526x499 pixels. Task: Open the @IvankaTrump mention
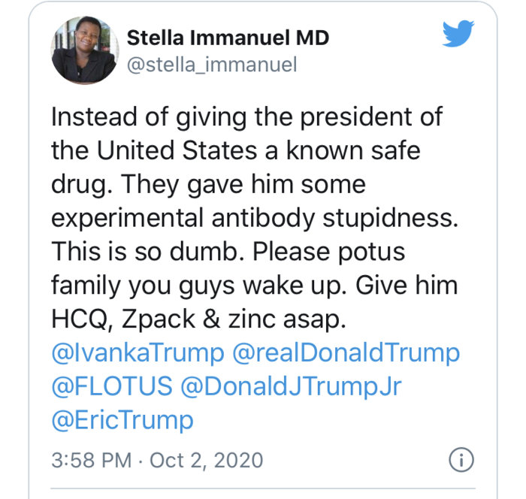tap(138, 352)
